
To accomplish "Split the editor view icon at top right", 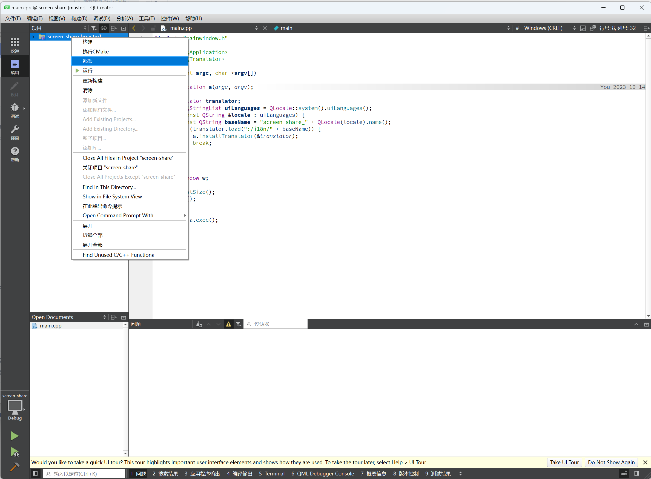I will 646,28.
